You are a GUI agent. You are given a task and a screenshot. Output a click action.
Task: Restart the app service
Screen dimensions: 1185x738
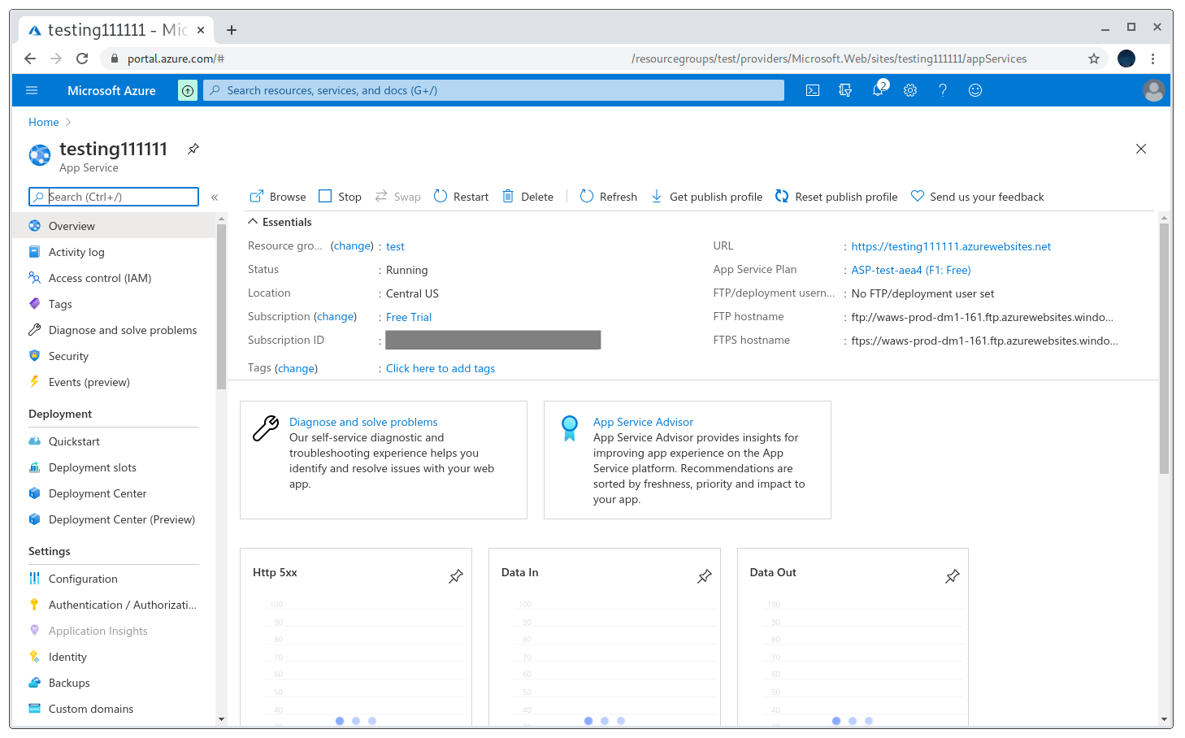pos(462,197)
